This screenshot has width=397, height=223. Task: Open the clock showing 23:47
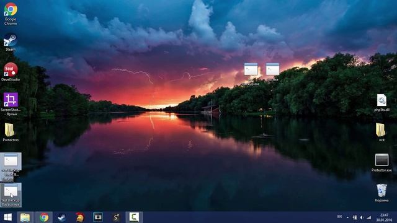click(x=384, y=217)
